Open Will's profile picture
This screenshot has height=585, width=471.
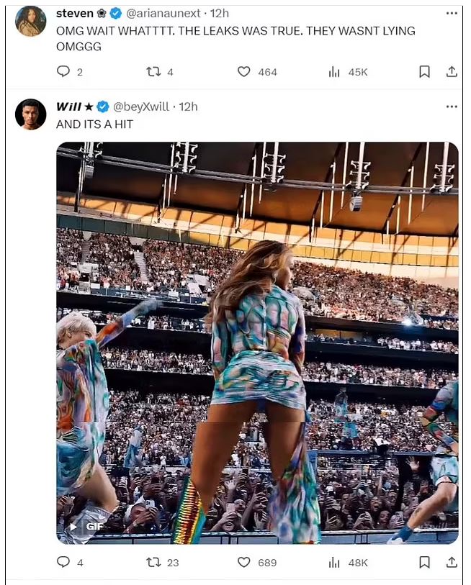click(31, 114)
